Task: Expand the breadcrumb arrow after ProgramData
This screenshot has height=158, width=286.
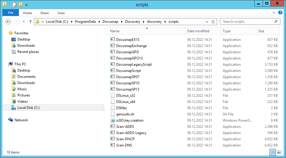Action: (99, 22)
